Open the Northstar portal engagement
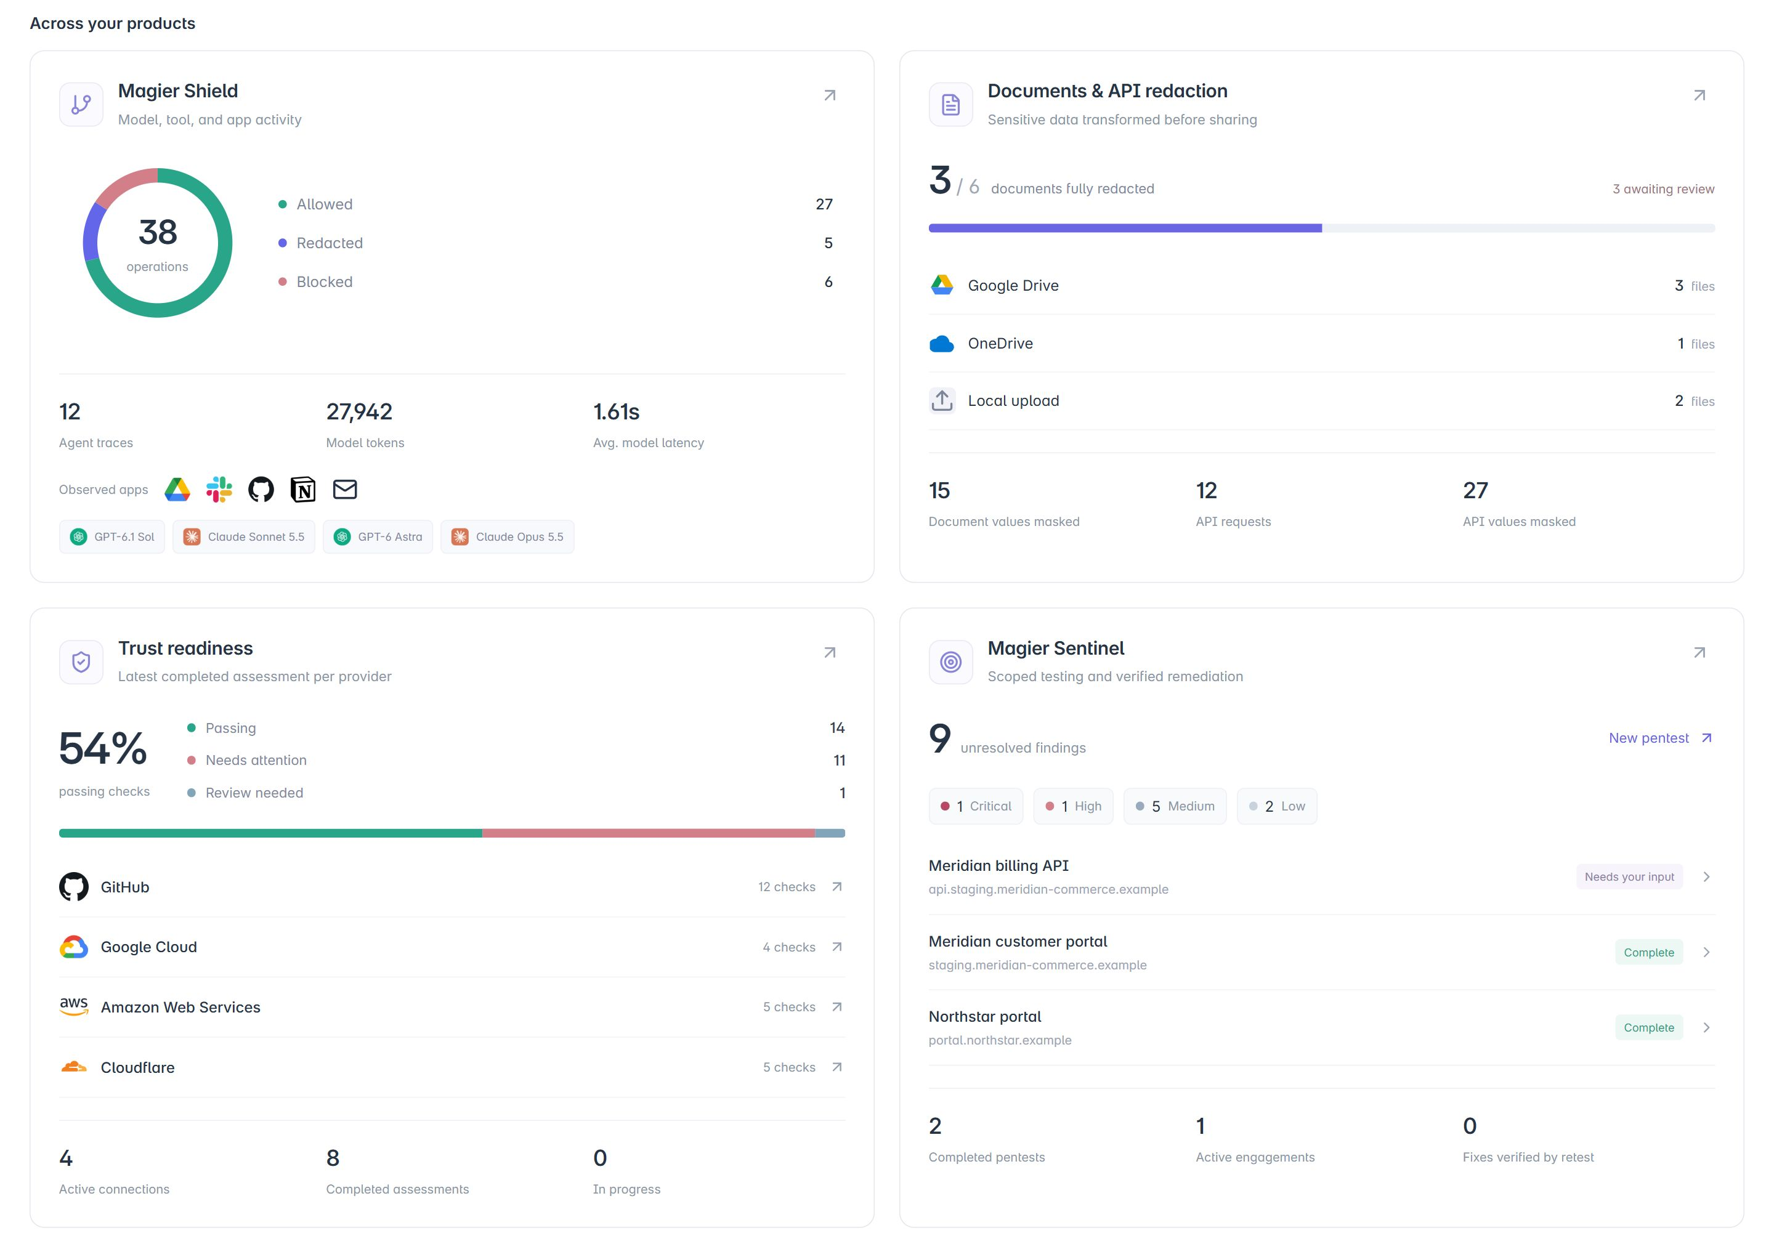 (x=1321, y=1027)
